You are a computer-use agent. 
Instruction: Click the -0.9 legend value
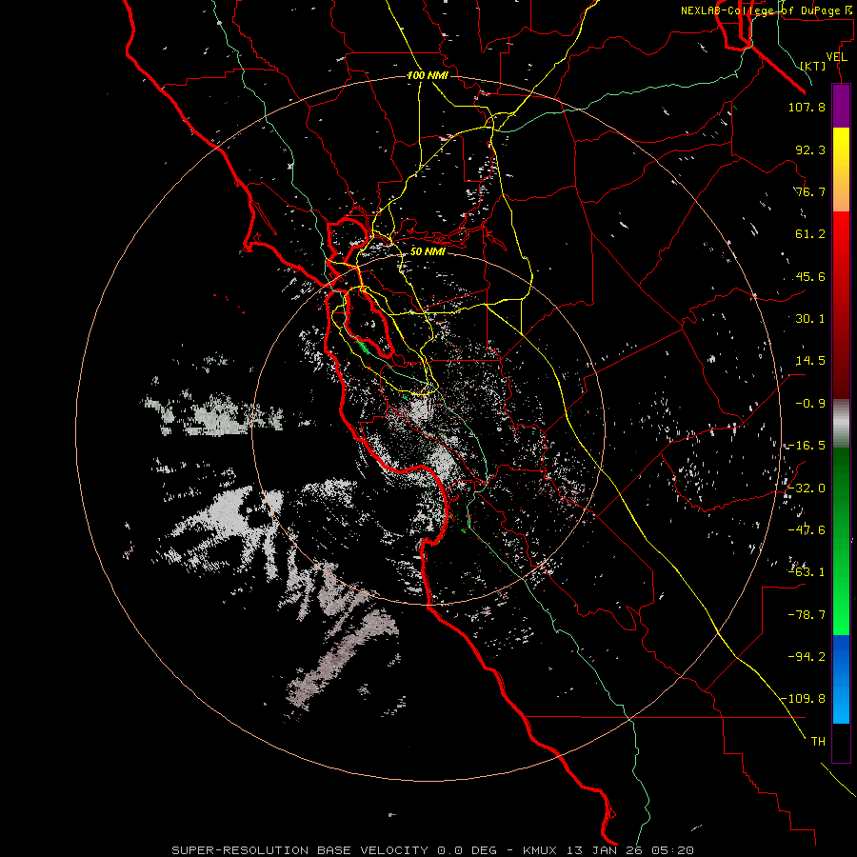[810, 404]
